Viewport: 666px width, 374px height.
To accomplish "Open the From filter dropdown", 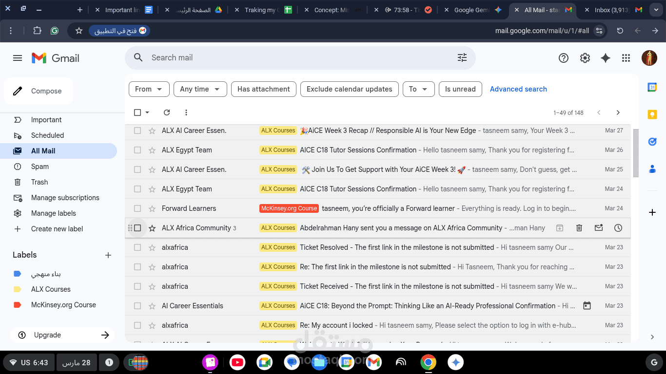I will (x=149, y=89).
